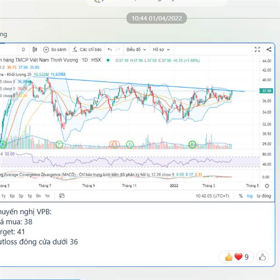Click the current price label 37.90
This screenshot has width=280, height=280.
point(266,91)
